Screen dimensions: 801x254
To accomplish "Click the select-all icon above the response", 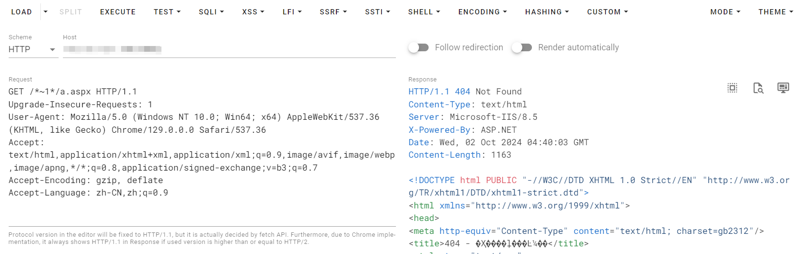I will tap(732, 88).
